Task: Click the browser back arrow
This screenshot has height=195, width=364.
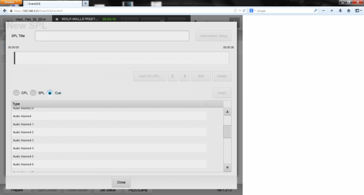Action: (5, 10)
